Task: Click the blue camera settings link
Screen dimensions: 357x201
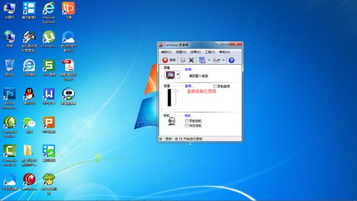Action: (189, 116)
